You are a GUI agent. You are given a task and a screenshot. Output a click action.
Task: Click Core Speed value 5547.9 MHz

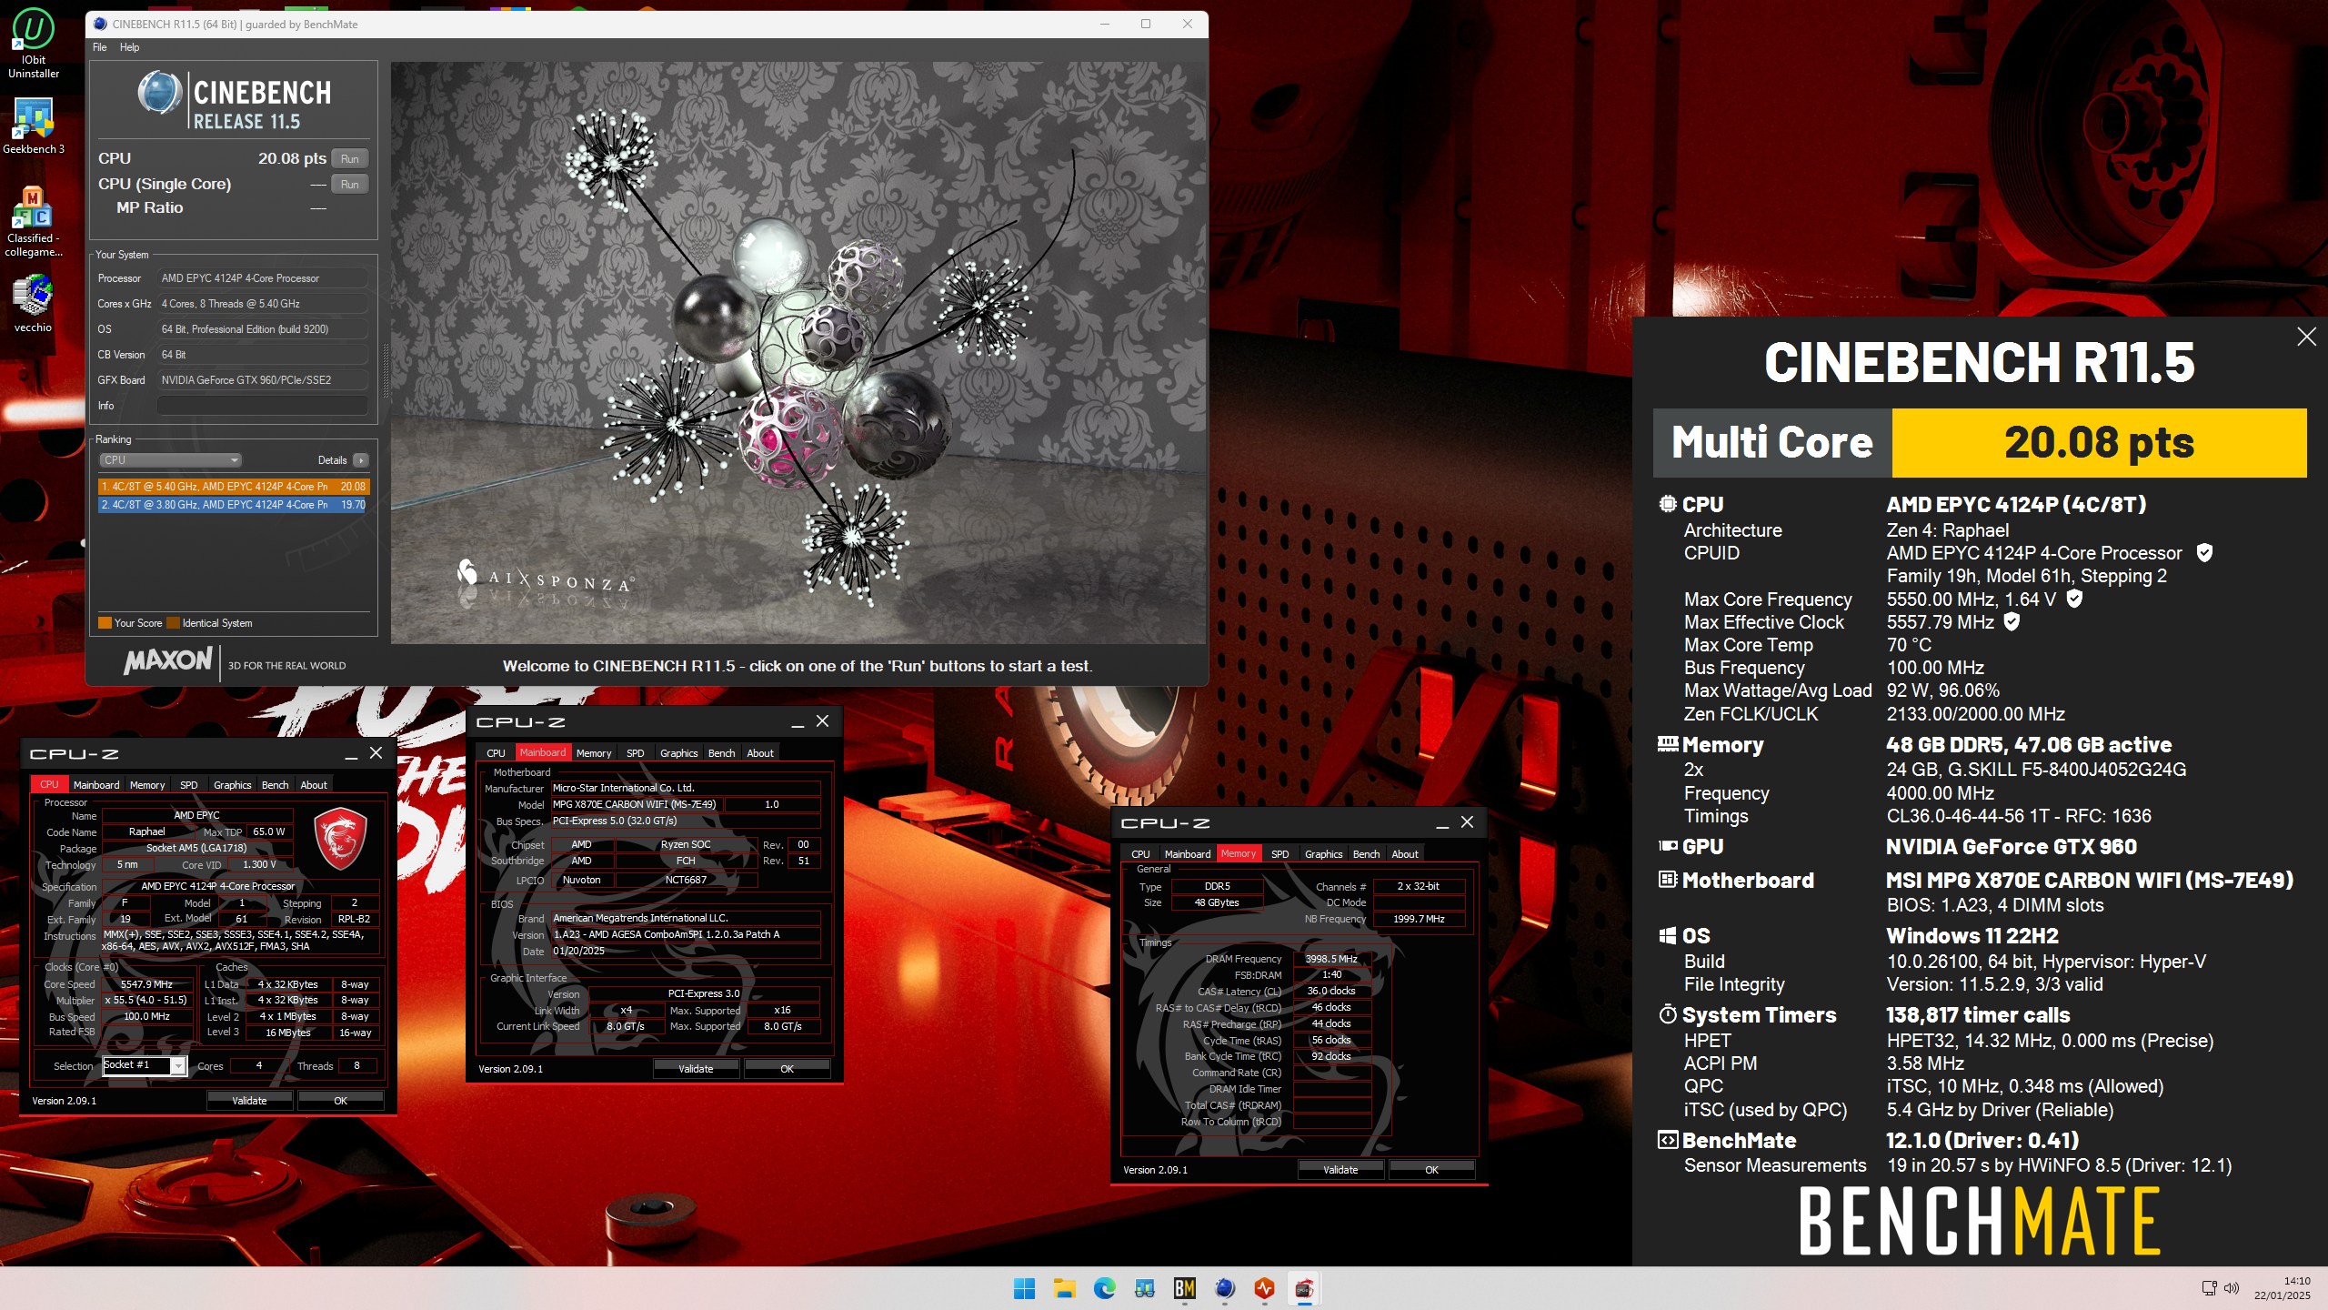pyautogui.click(x=145, y=983)
